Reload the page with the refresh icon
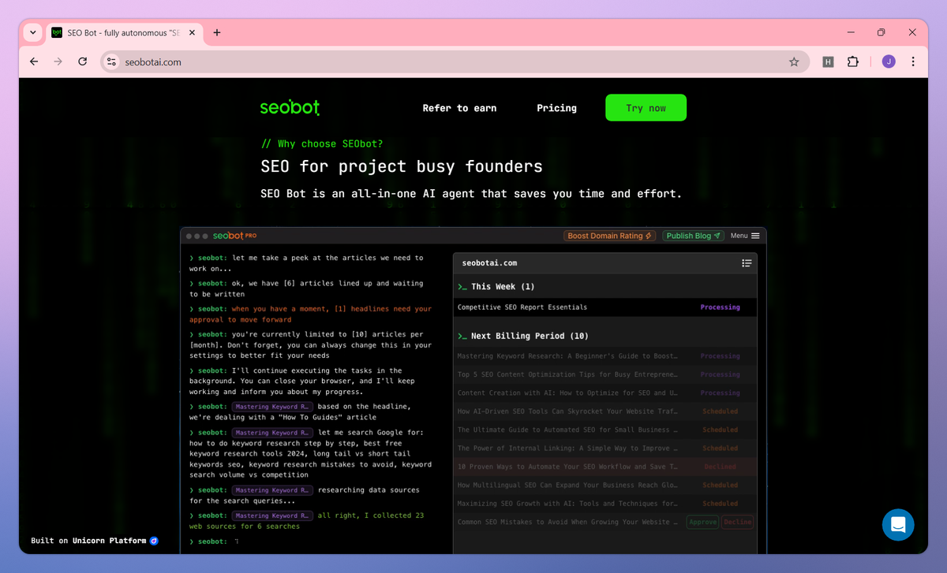 (x=82, y=61)
